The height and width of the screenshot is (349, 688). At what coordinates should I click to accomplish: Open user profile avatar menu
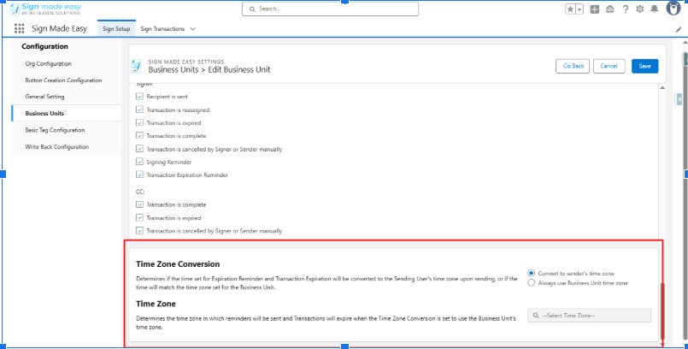[x=673, y=9]
